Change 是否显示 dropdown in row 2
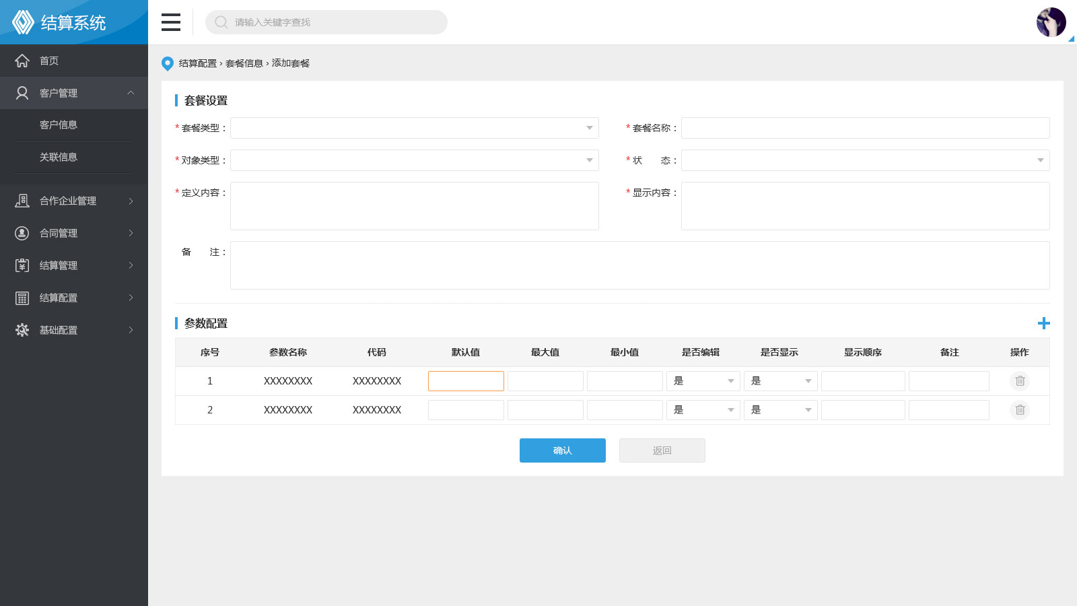 (x=780, y=410)
